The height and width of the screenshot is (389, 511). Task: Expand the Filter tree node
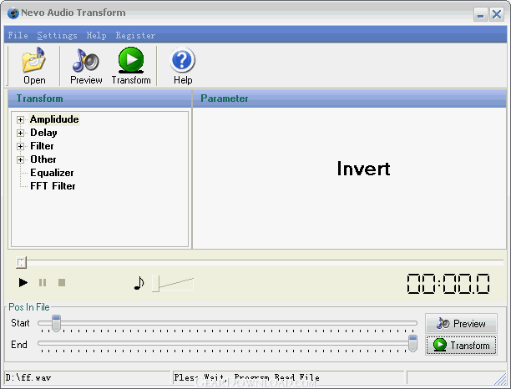(x=20, y=146)
